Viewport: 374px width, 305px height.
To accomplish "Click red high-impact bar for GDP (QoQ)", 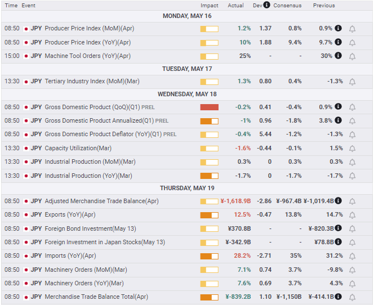I will [x=209, y=107].
